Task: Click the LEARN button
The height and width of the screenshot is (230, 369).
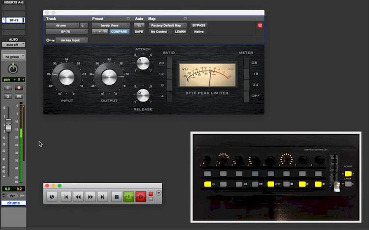Action: 180,32
